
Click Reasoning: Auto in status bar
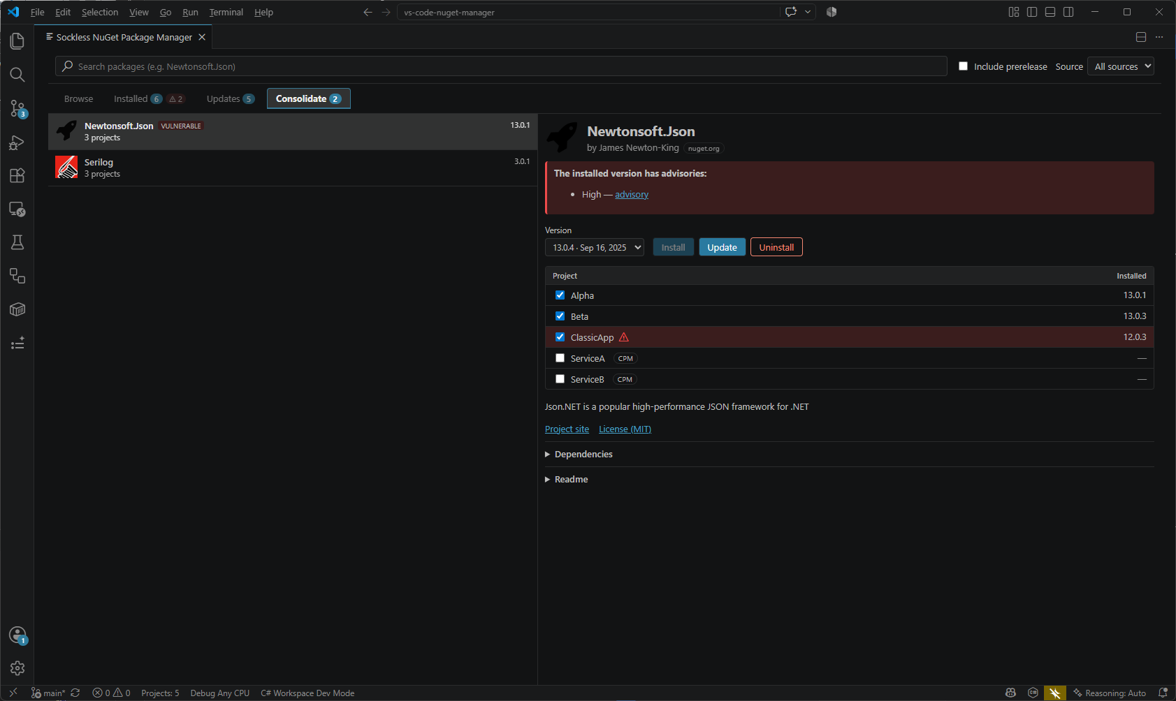tap(1109, 693)
